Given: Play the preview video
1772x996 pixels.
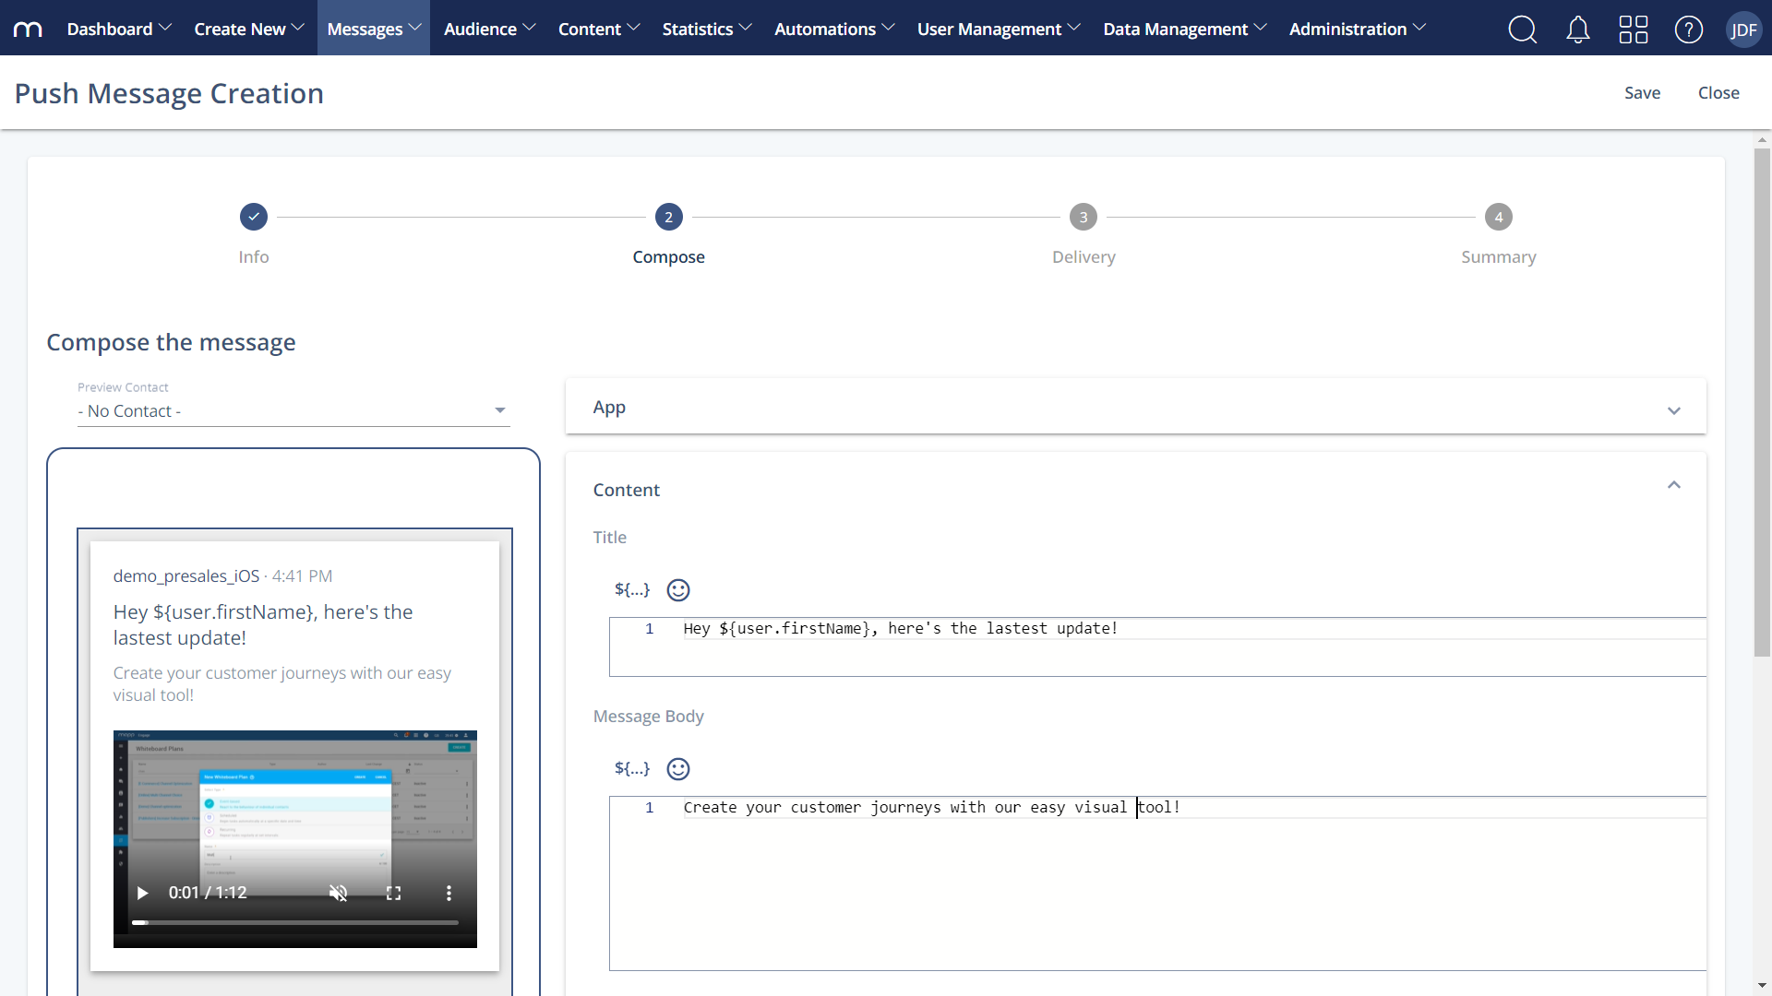Looking at the screenshot, I should point(142,893).
